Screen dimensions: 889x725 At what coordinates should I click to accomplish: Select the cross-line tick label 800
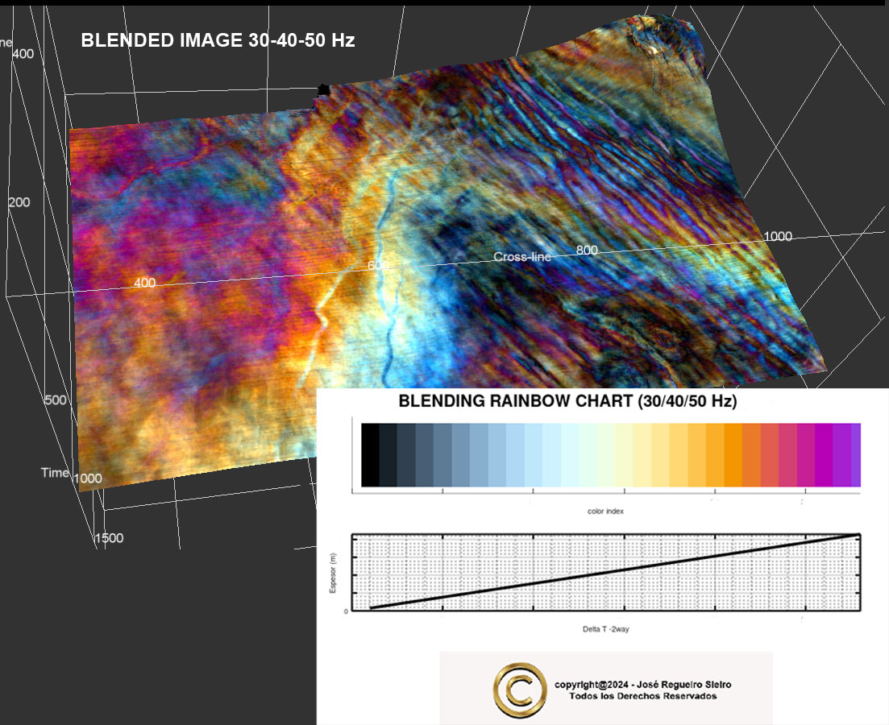point(587,251)
